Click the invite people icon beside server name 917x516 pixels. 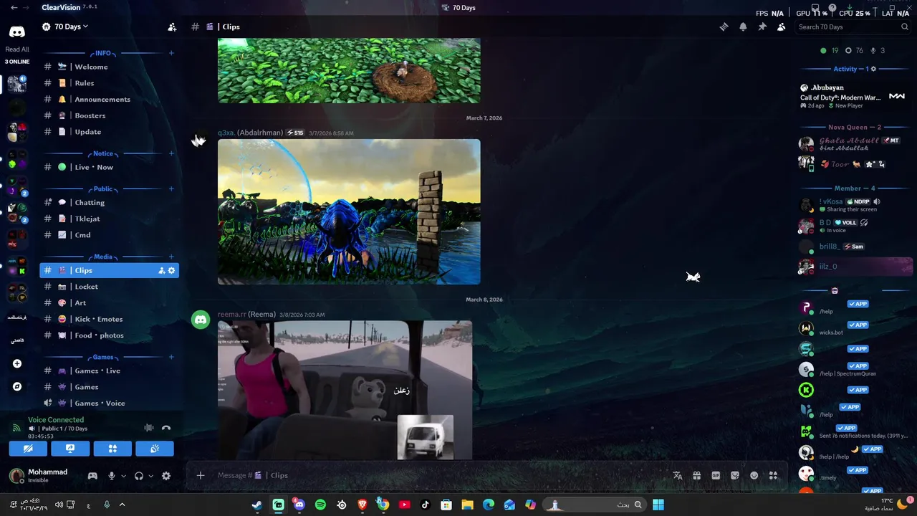tap(172, 27)
